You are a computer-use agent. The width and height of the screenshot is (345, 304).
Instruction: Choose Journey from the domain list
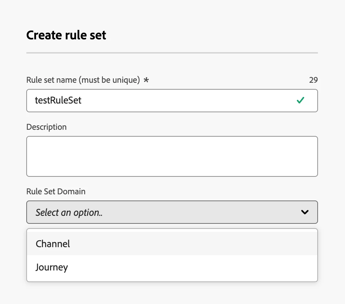(52, 267)
